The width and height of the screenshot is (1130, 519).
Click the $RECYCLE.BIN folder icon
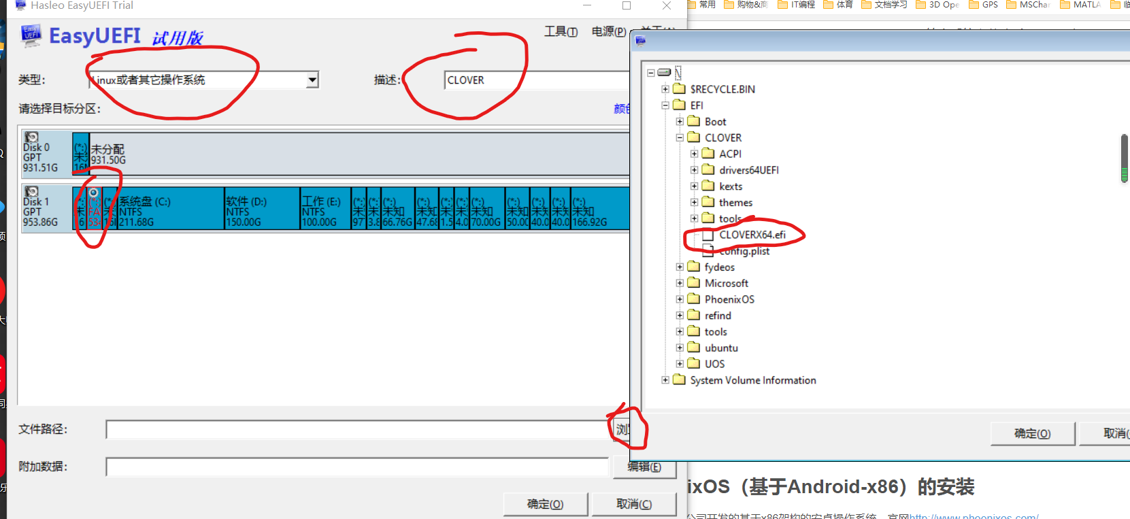click(680, 89)
